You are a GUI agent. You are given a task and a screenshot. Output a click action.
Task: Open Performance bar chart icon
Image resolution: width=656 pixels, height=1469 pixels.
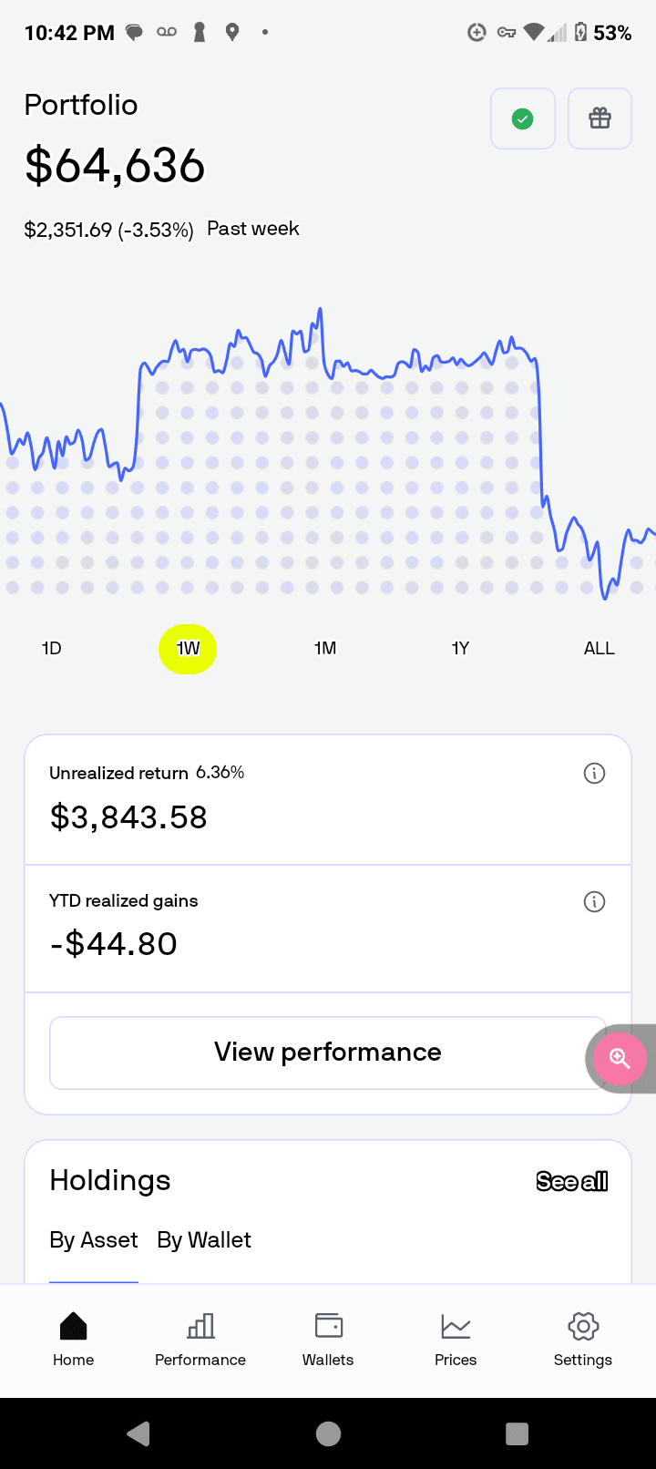(200, 1340)
